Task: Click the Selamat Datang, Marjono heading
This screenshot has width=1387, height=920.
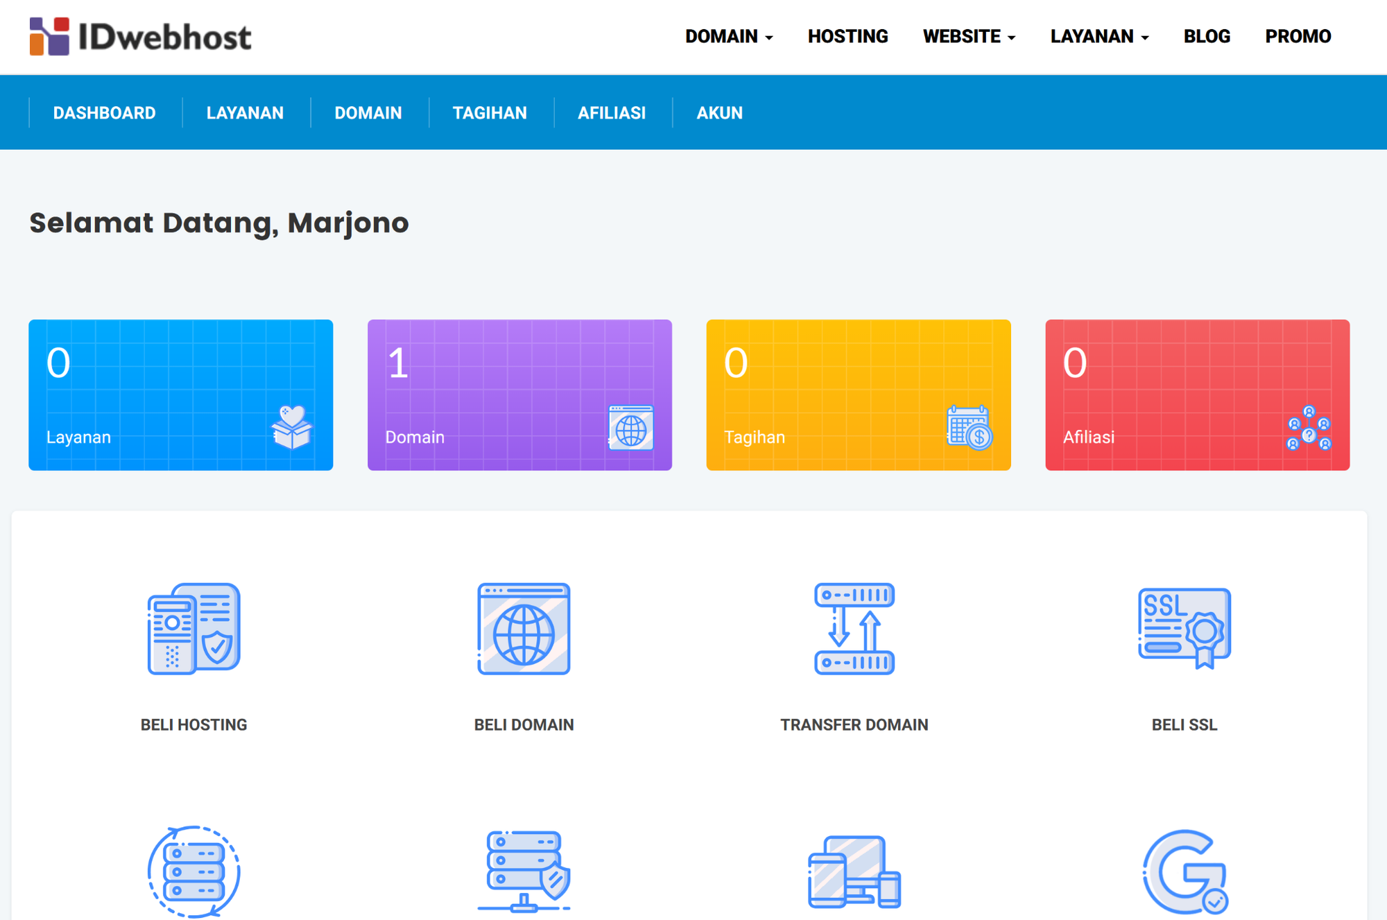Action: 219,223
